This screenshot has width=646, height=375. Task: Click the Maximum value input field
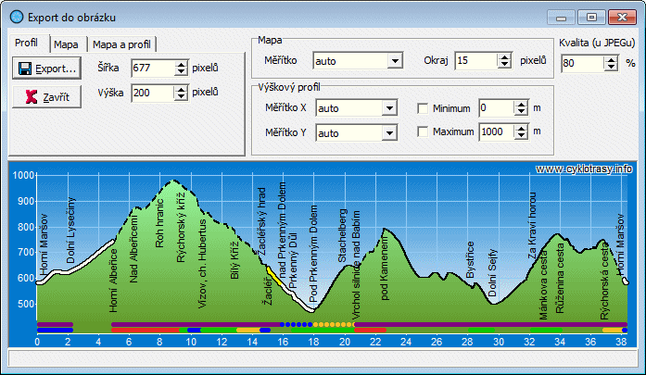(497, 131)
